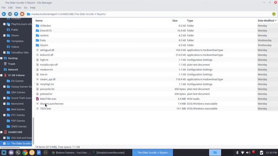Image resolution: width=278 pixels, height=156 pixels.
Task: Select the TESV.exe executable
Action: pos(45,109)
